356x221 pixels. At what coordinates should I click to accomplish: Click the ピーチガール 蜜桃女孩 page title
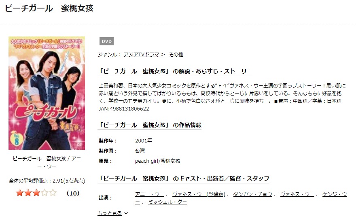pos(49,8)
